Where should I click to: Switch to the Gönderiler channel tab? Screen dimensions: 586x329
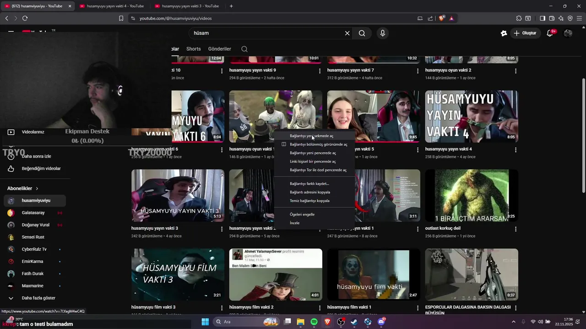coord(219,49)
